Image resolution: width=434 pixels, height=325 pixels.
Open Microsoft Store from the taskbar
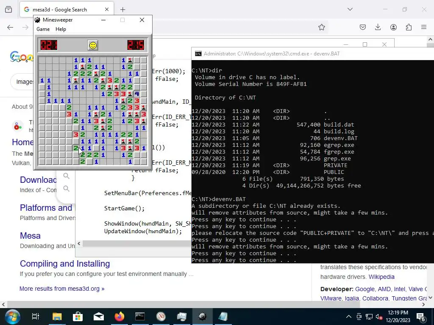pos(78,317)
